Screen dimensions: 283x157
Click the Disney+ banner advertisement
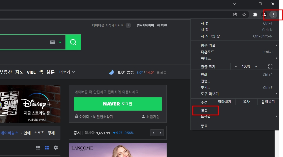(30, 104)
